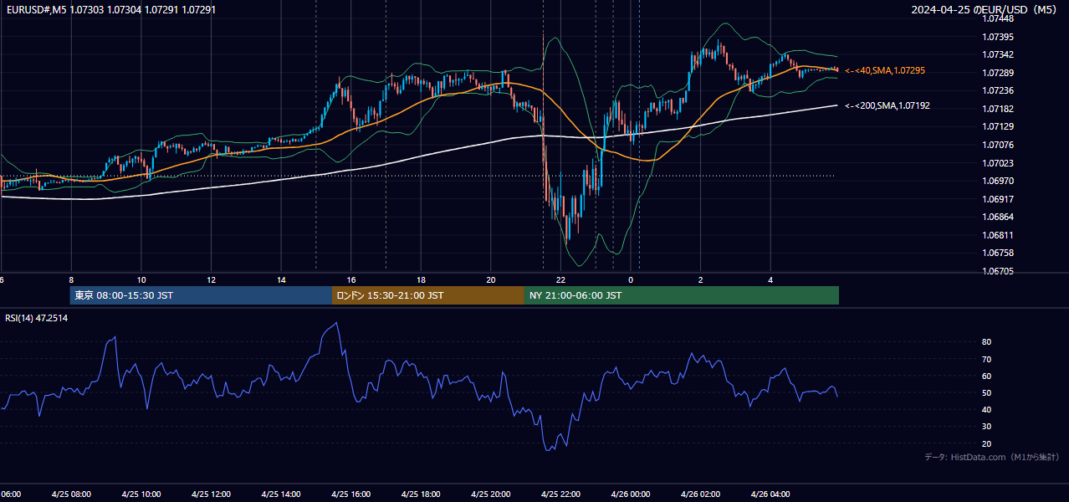Click the price chart hour label 8
The height and width of the screenshot is (502, 1069).
(71, 279)
